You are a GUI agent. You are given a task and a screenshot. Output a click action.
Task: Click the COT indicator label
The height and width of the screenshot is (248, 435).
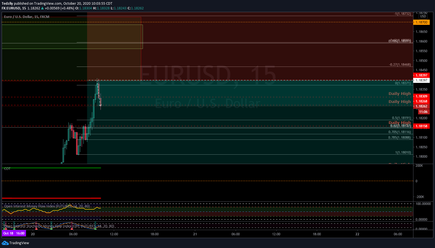pos(7,169)
